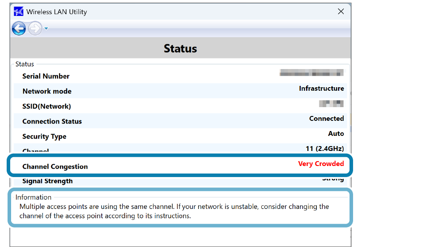Click the forward arrow navigation button
444x247 pixels.
pyautogui.click(x=34, y=29)
